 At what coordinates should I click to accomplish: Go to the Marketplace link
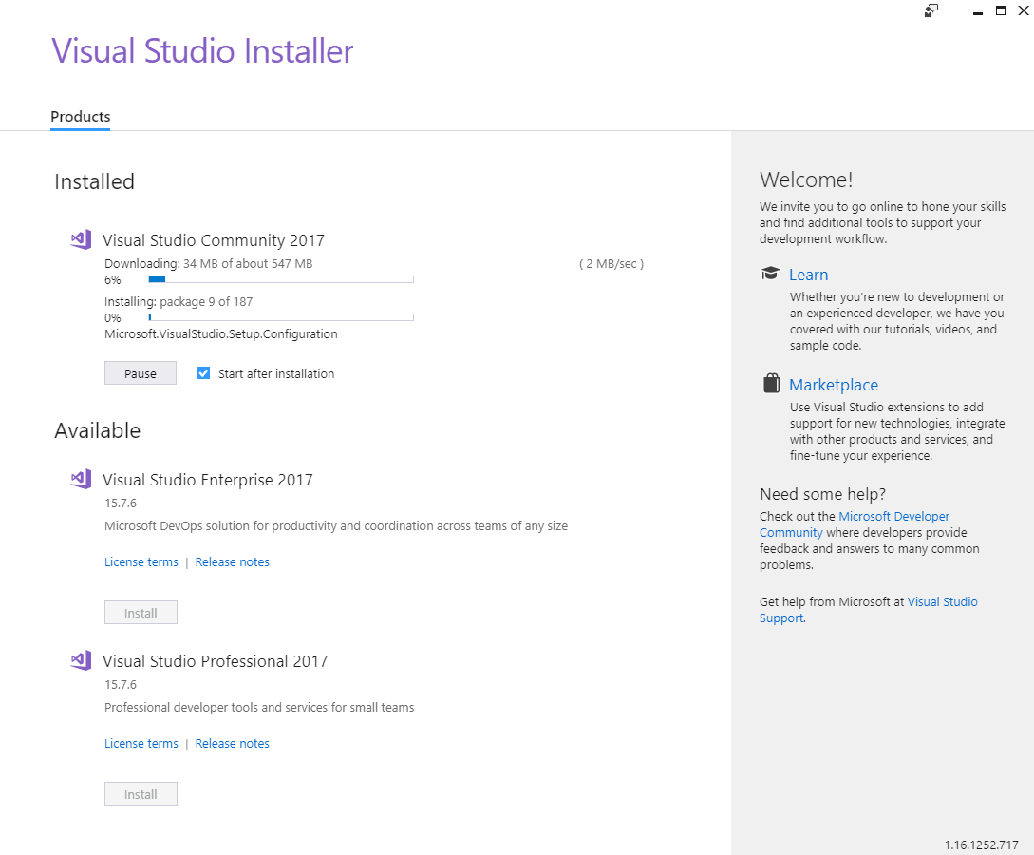(x=833, y=385)
